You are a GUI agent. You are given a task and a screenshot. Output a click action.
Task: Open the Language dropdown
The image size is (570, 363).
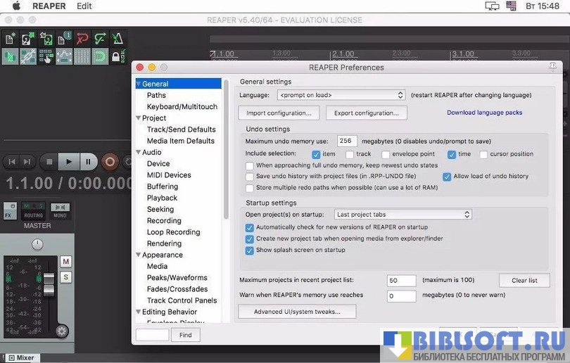[x=341, y=95]
